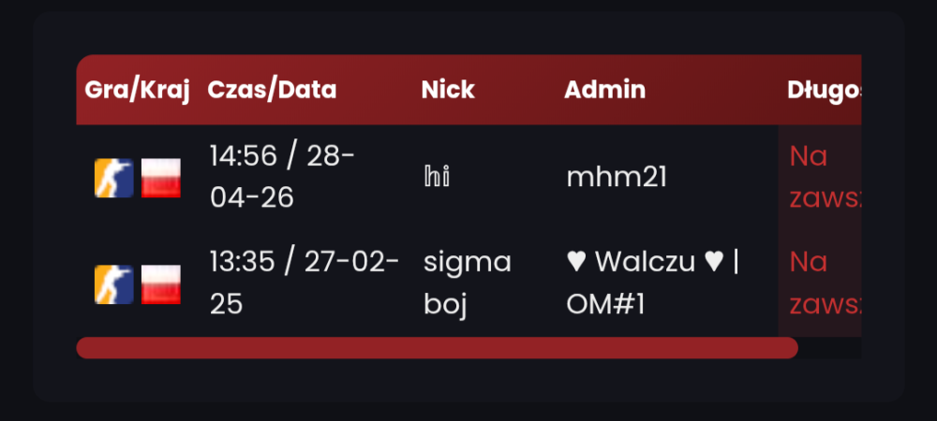Open the player nick 'hi' entry
This screenshot has height=421, width=937.
click(x=437, y=178)
